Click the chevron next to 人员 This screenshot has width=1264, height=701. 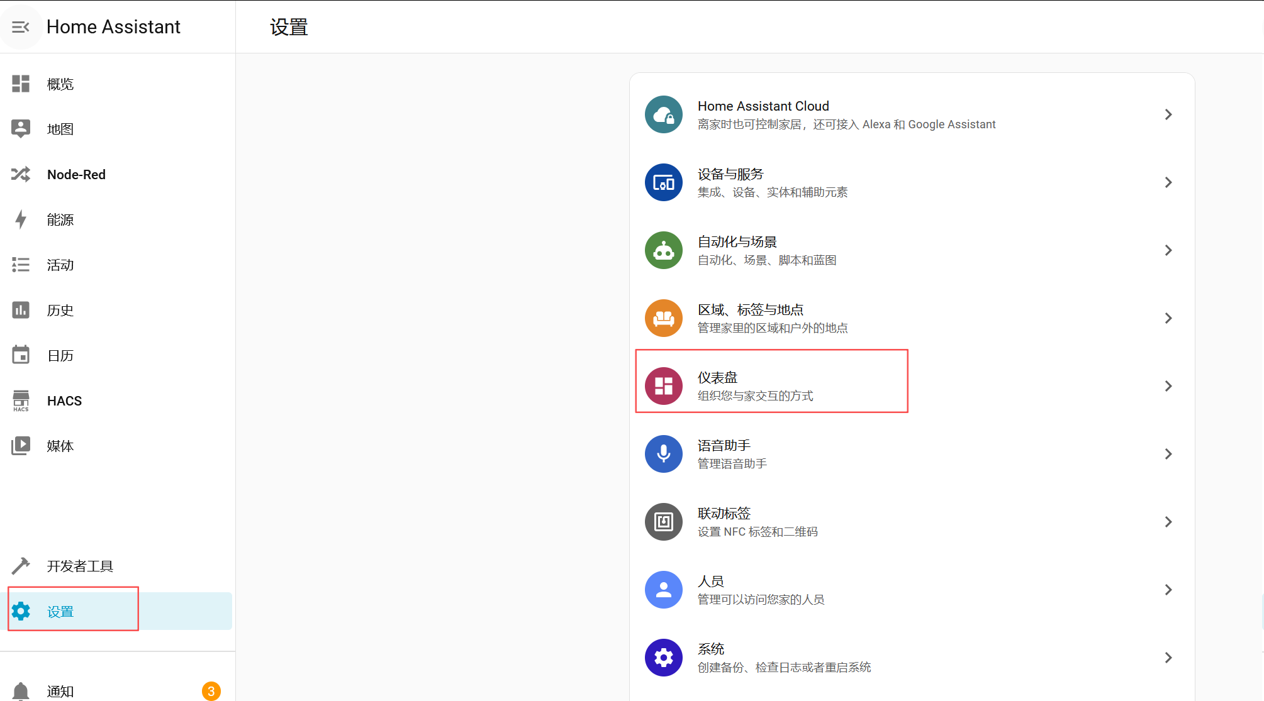[x=1168, y=590]
